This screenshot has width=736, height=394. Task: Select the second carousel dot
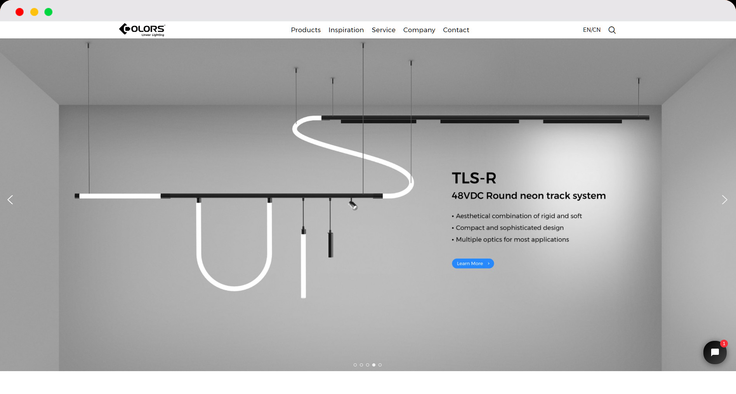click(x=361, y=365)
